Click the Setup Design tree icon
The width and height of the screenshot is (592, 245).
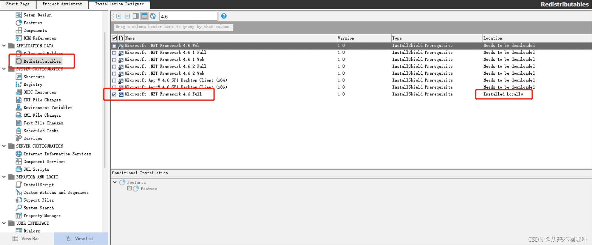coord(19,15)
